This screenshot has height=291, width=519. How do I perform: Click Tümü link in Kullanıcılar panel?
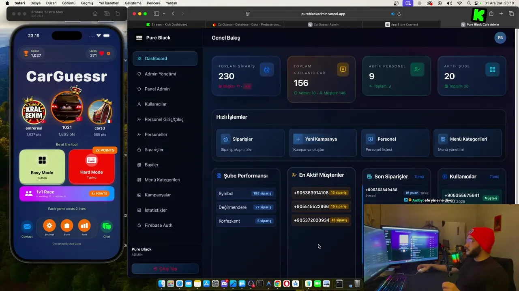coord(494,177)
